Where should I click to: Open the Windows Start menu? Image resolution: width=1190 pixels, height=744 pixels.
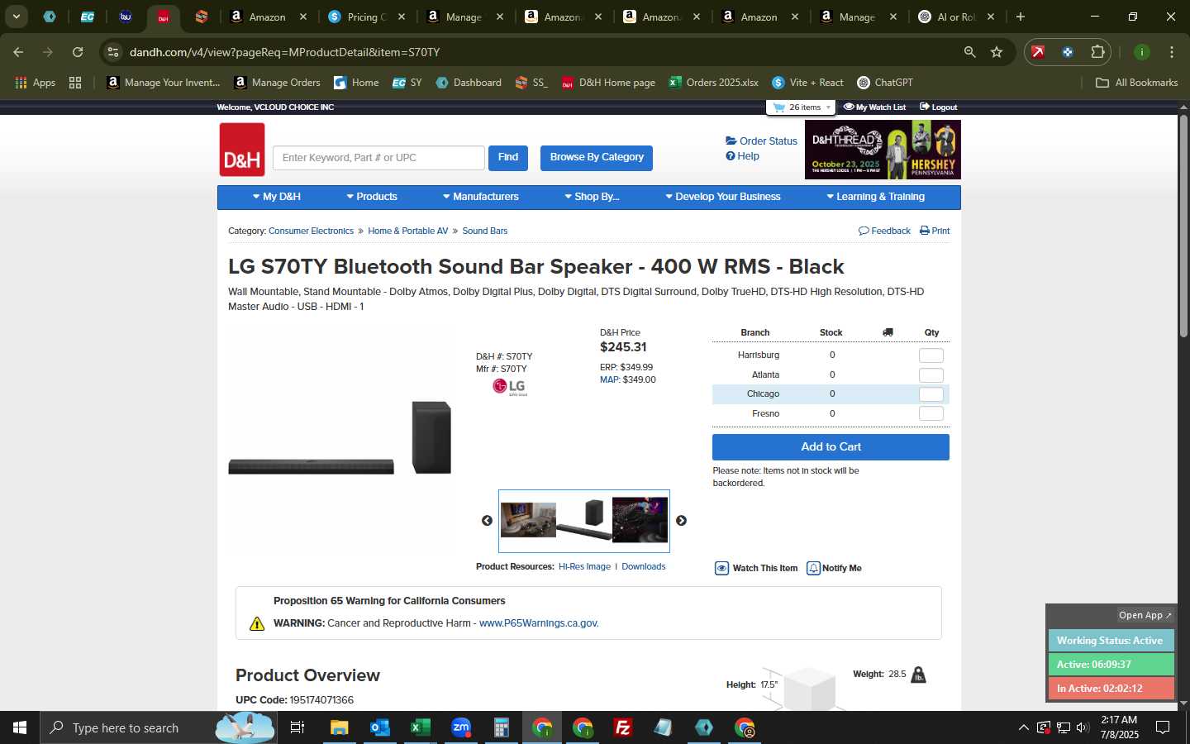20,727
